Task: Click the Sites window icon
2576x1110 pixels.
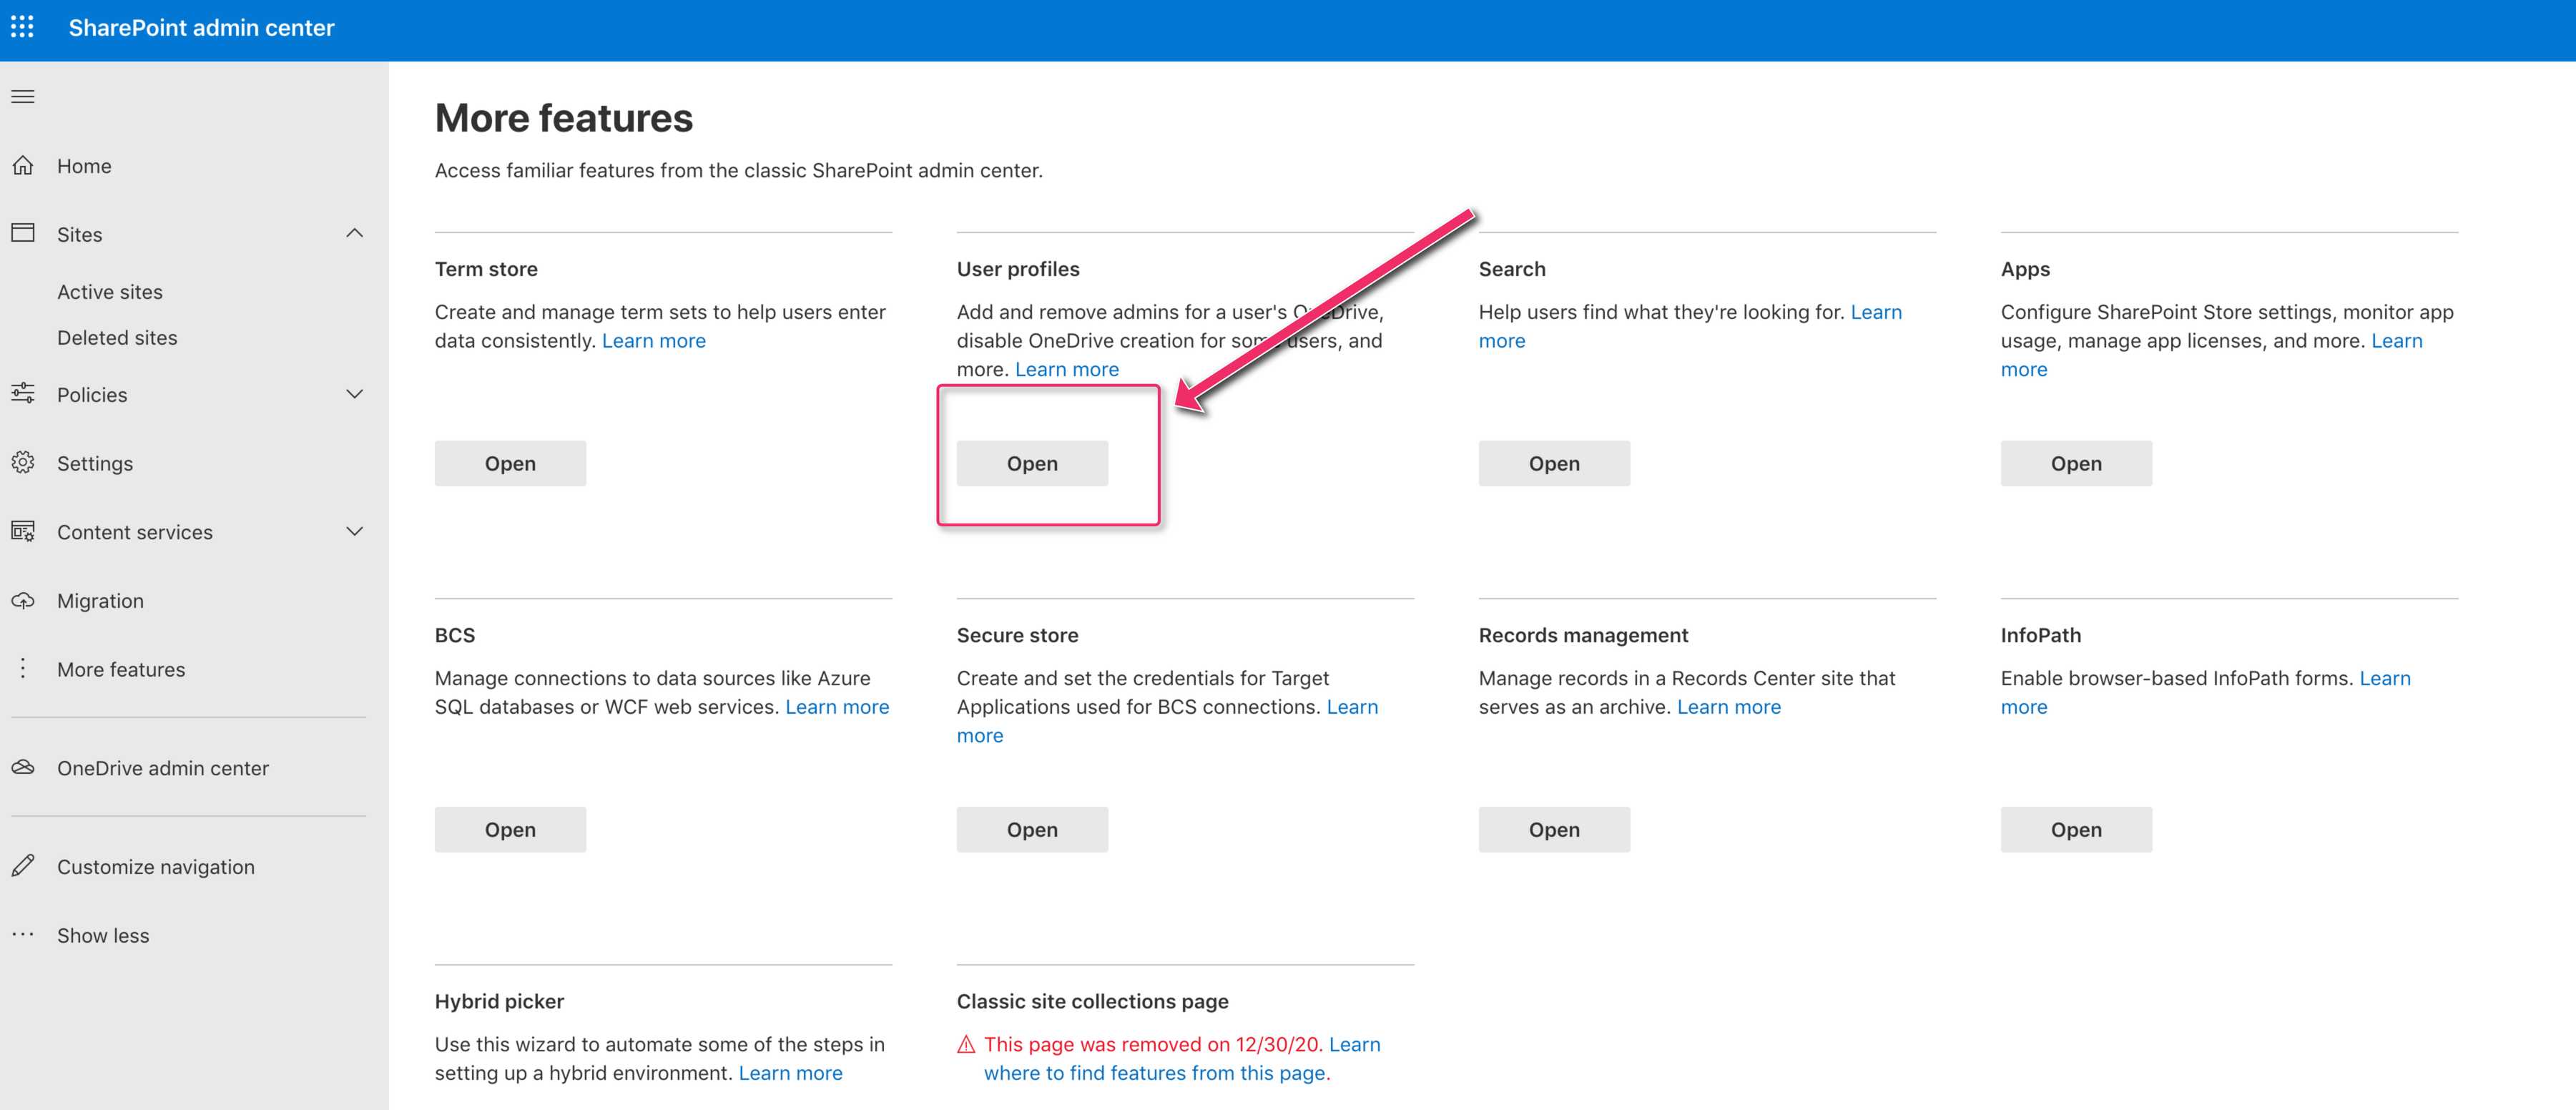Action: point(23,233)
